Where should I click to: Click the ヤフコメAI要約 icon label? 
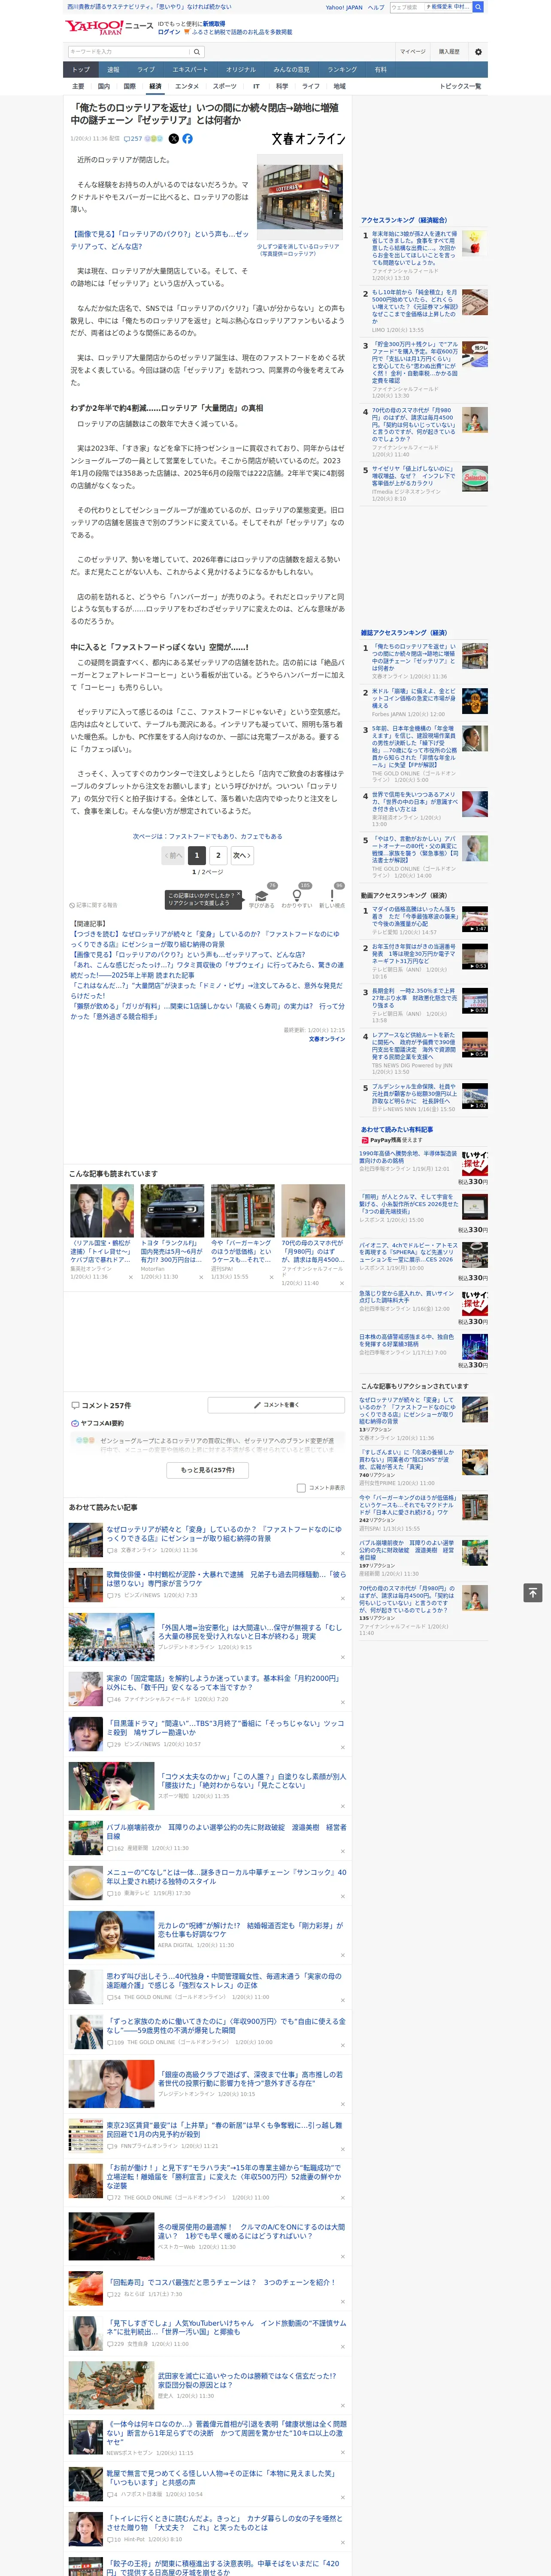(97, 1423)
